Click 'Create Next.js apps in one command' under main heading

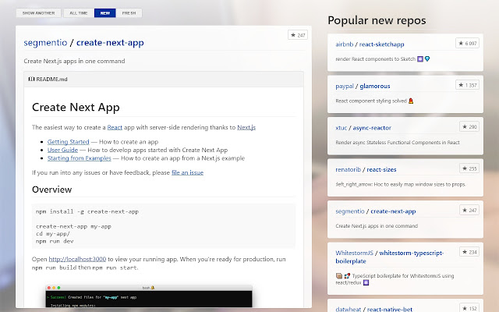[74, 61]
